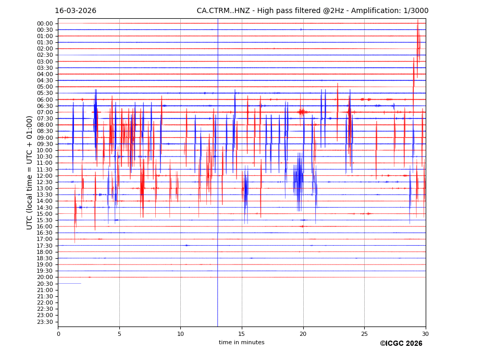Select the 'time in minutes' axis label
This screenshot has height=363, width=483.
(241, 343)
